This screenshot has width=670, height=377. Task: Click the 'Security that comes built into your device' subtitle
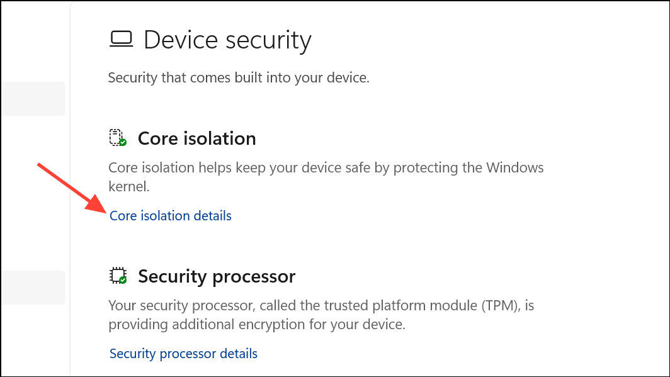pyautogui.click(x=239, y=78)
